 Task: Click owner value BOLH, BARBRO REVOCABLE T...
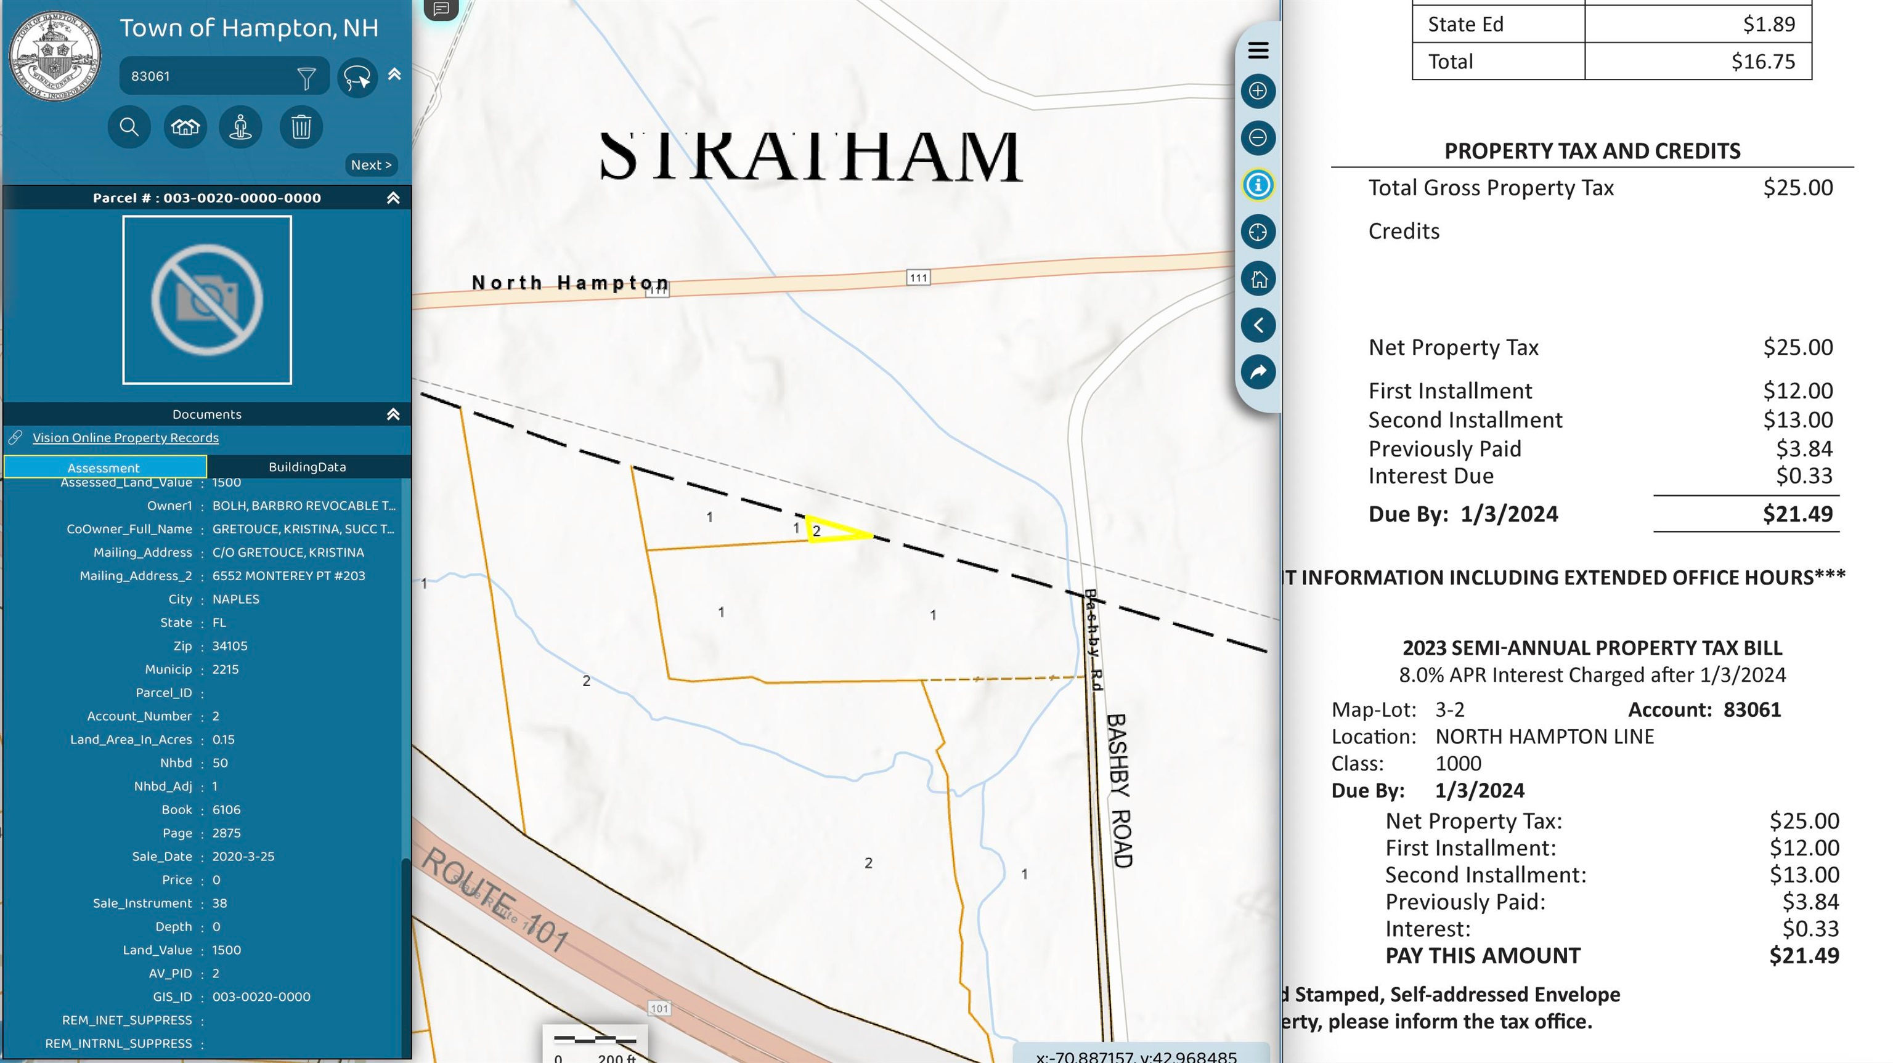click(x=304, y=506)
